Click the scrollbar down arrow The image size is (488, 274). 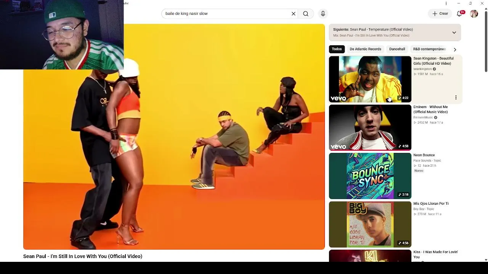(x=486, y=260)
